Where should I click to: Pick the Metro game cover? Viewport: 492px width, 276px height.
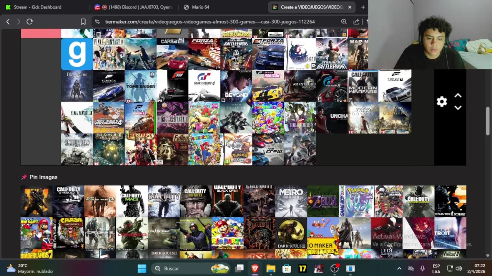point(291,201)
